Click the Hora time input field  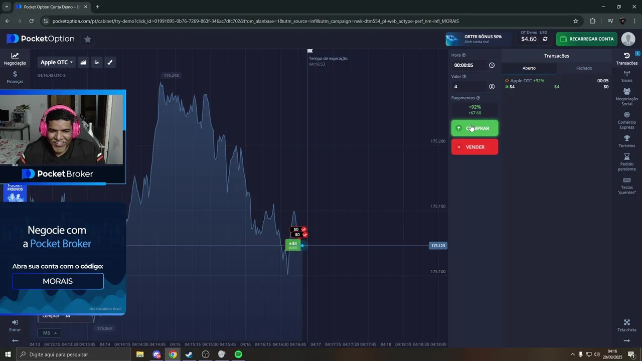(x=469, y=65)
